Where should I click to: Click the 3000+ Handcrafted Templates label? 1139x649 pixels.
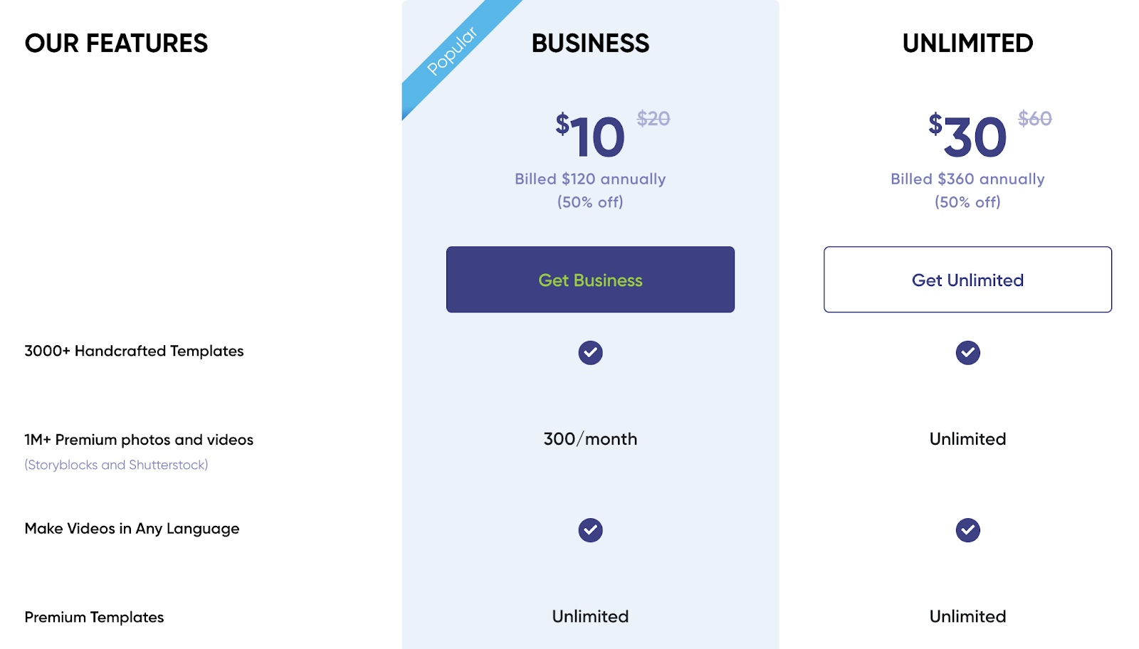[x=134, y=351]
